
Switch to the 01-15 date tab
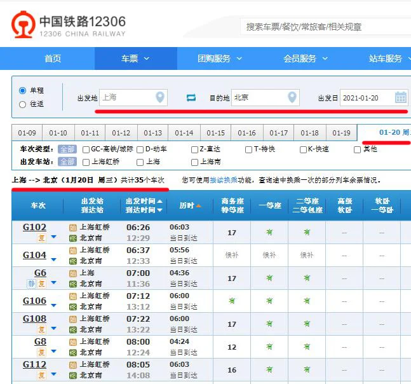(215, 133)
